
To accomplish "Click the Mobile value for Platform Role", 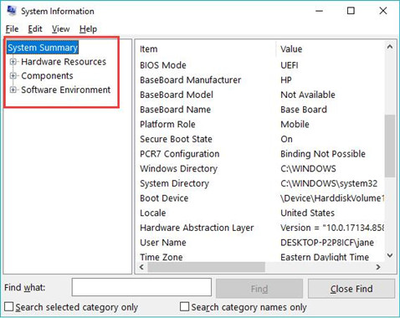I will [x=295, y=125].
